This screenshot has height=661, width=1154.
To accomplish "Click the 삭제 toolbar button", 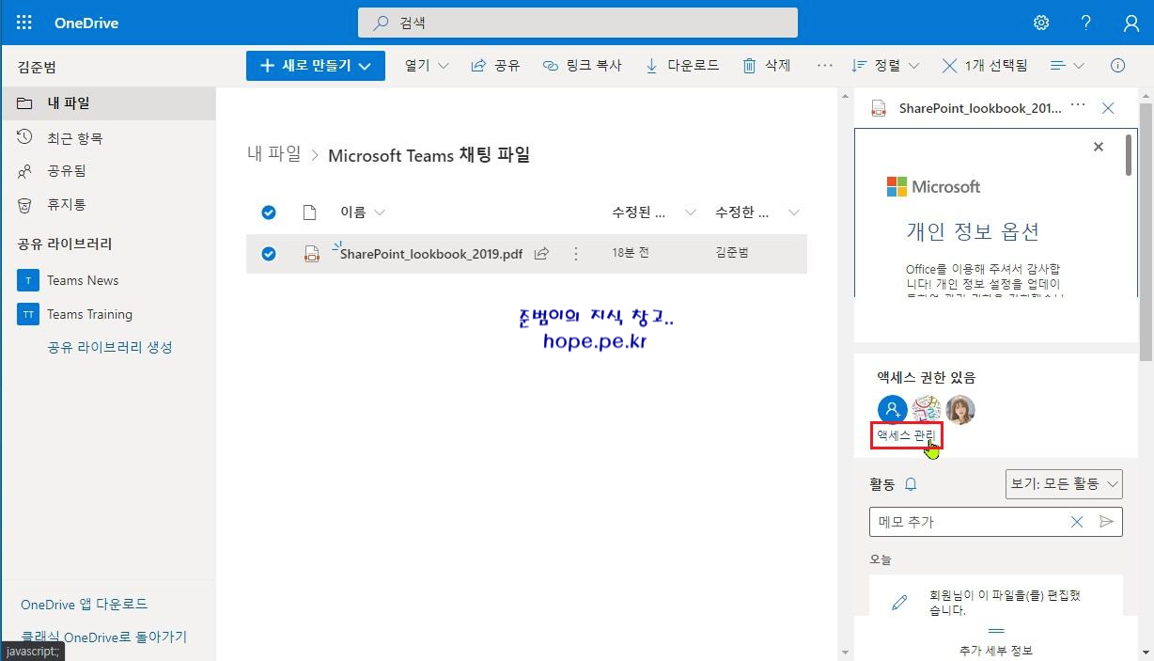I will coord(767,66).
